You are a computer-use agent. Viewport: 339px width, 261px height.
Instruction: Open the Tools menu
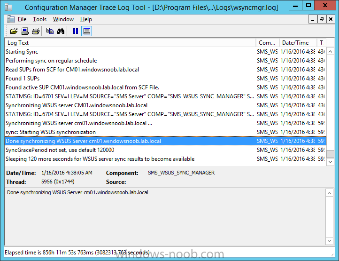click(x=39, y=19)
